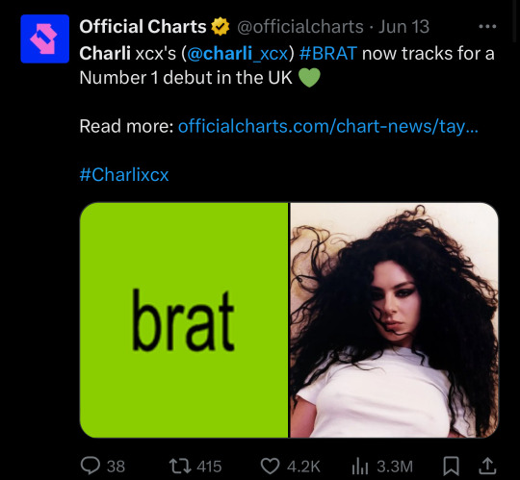Like the tweet with the heart icon
Viewport: 520px width, 480px height.
click(x=270, y=466)
